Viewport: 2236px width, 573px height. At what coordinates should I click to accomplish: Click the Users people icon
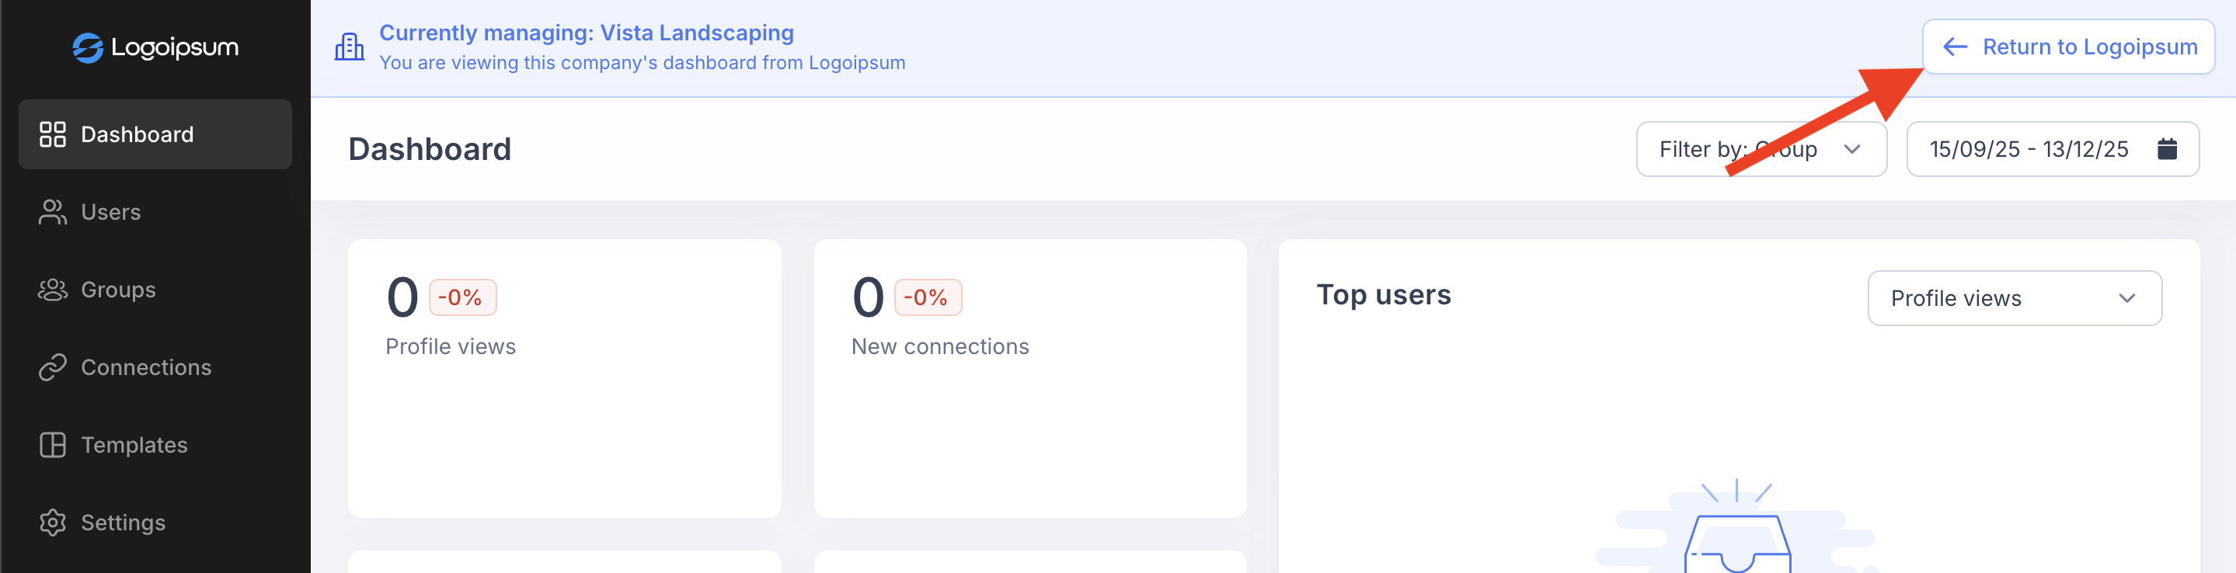53,213
